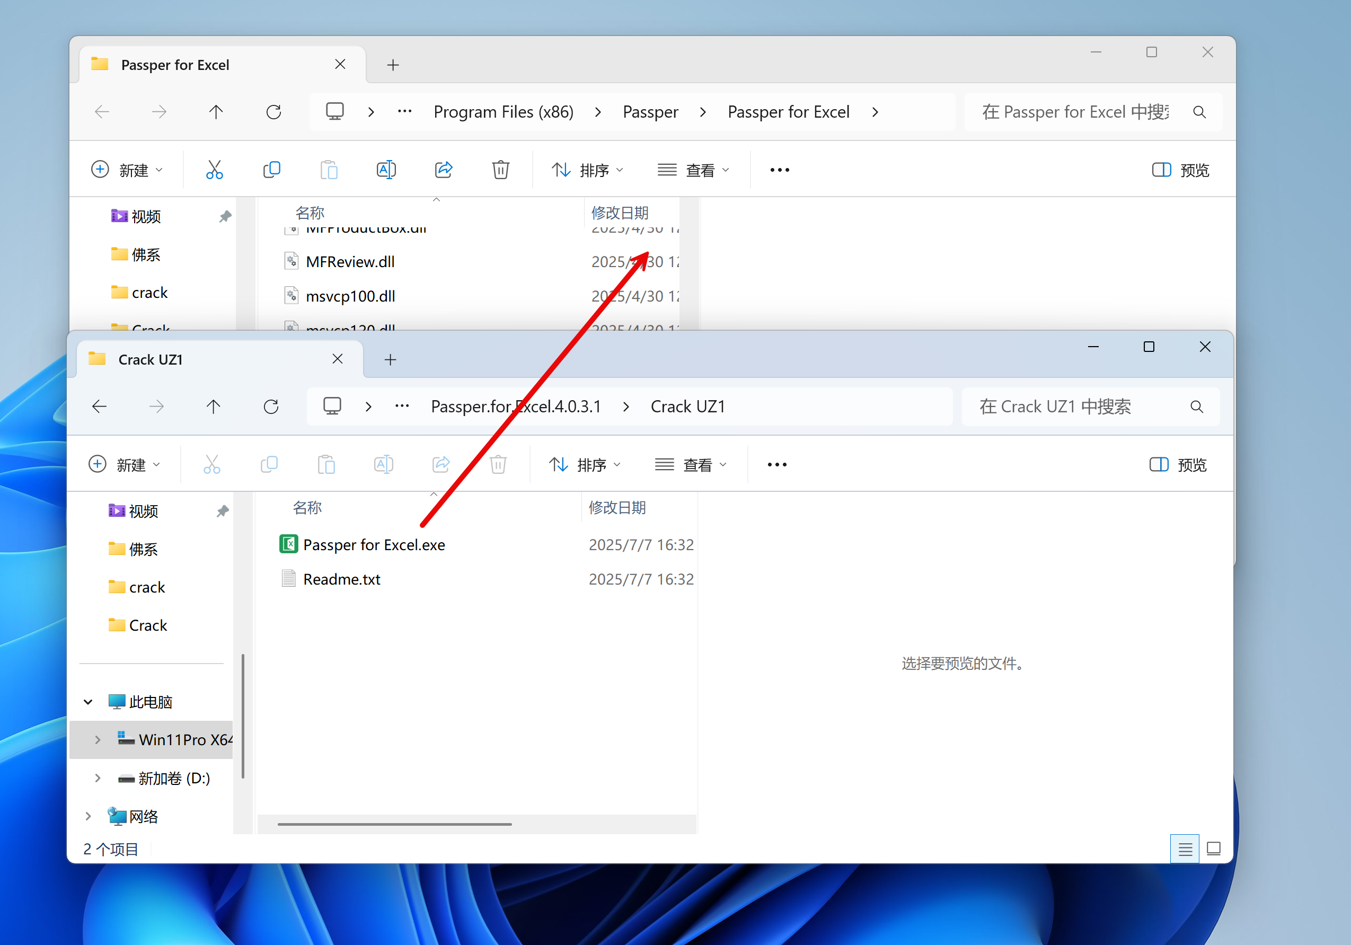Image resolution: width=1351 pixels, height=945 pixels.
Task: Collapse the 此电脑 tree node
Action: tap(89, 702)
